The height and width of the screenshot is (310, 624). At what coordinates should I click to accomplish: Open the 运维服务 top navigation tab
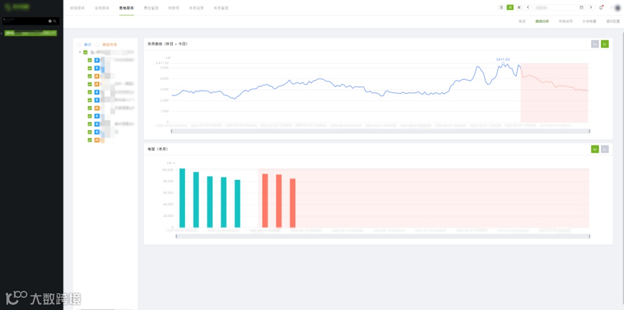click(102, 8)
